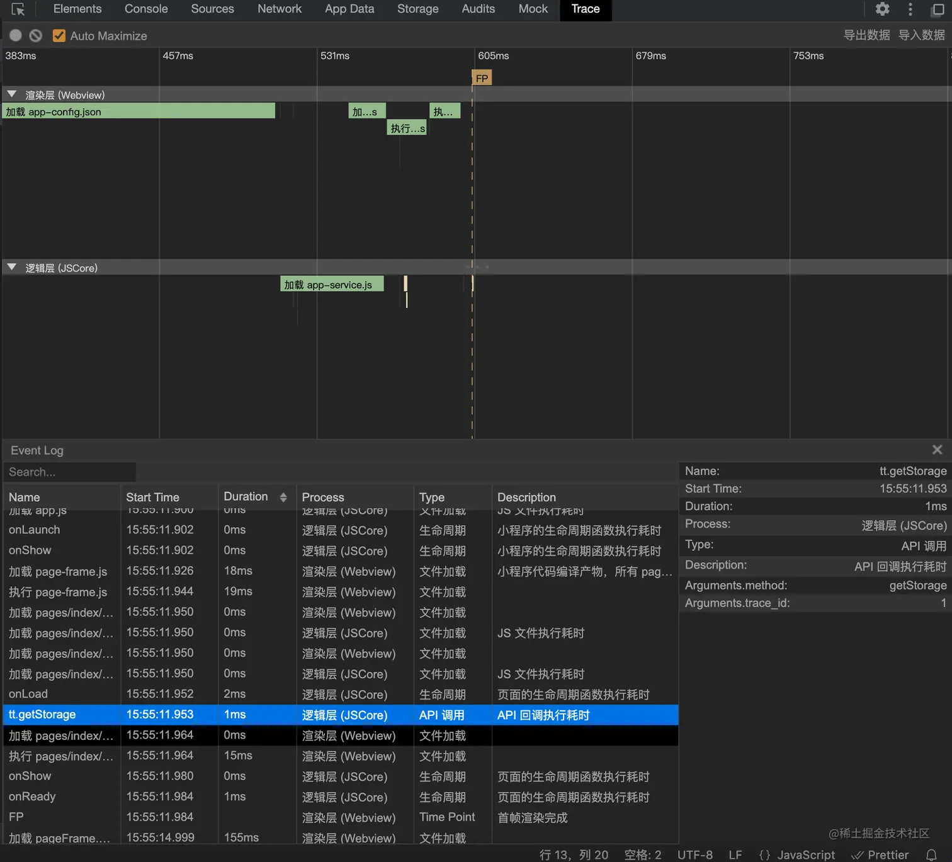Close the Event Log panel
952x862 pixels.
click(938, 450)
